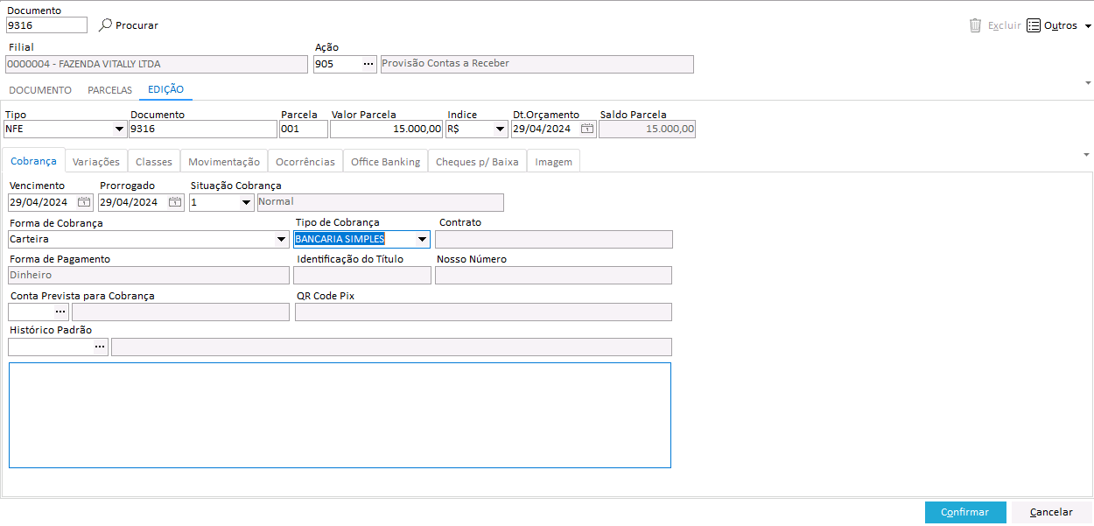Expand the Tipo dropdown showing NFE
Image resolution: width=1094 pixels, height=526 pixels.
coord(119,130)
